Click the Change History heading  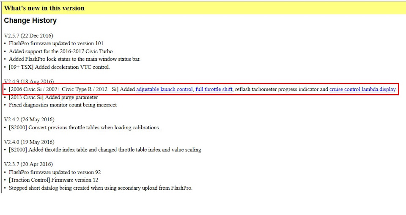(x=30, y=20)
